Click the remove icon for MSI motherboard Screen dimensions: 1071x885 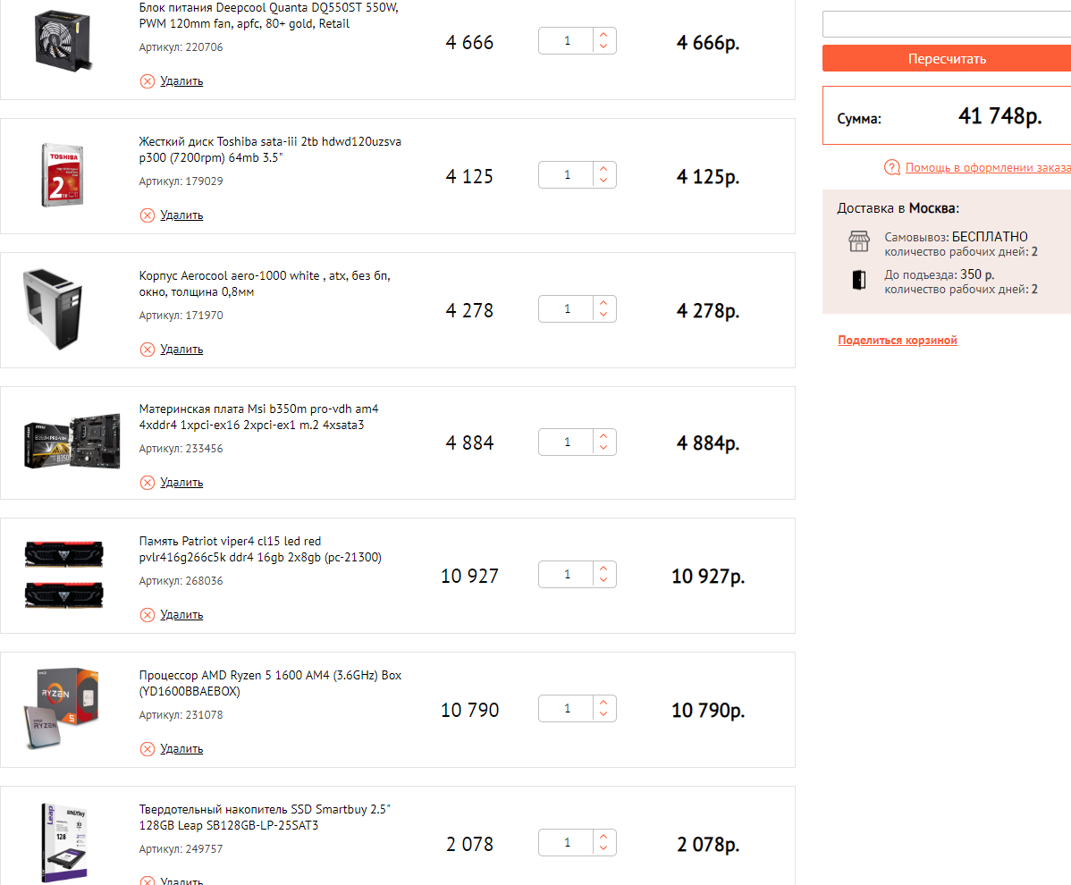coord(148,483)
